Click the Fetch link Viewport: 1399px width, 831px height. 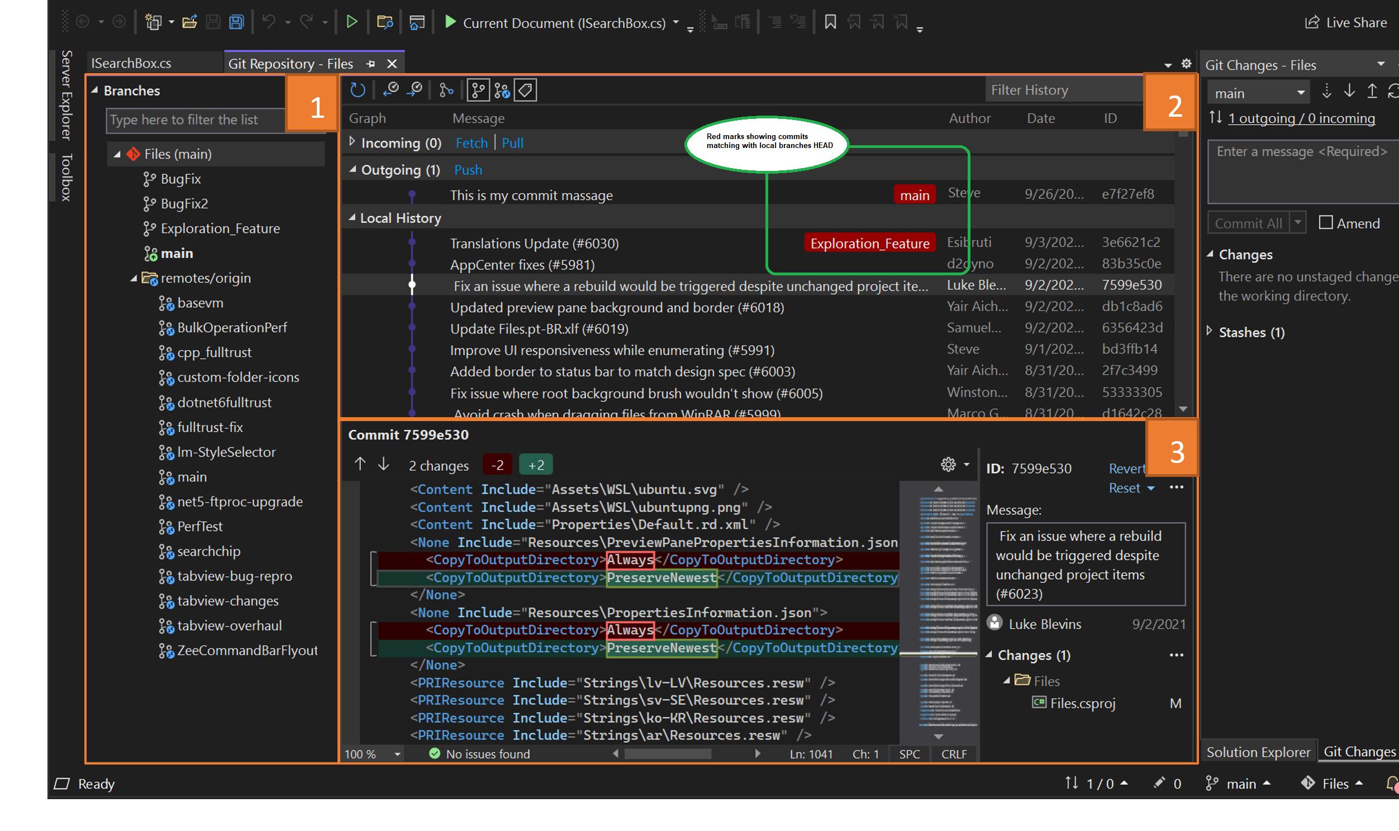tap(471, 143)
